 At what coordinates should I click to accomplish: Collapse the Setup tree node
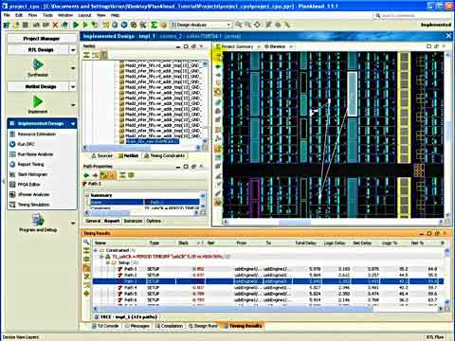(108, 262)
